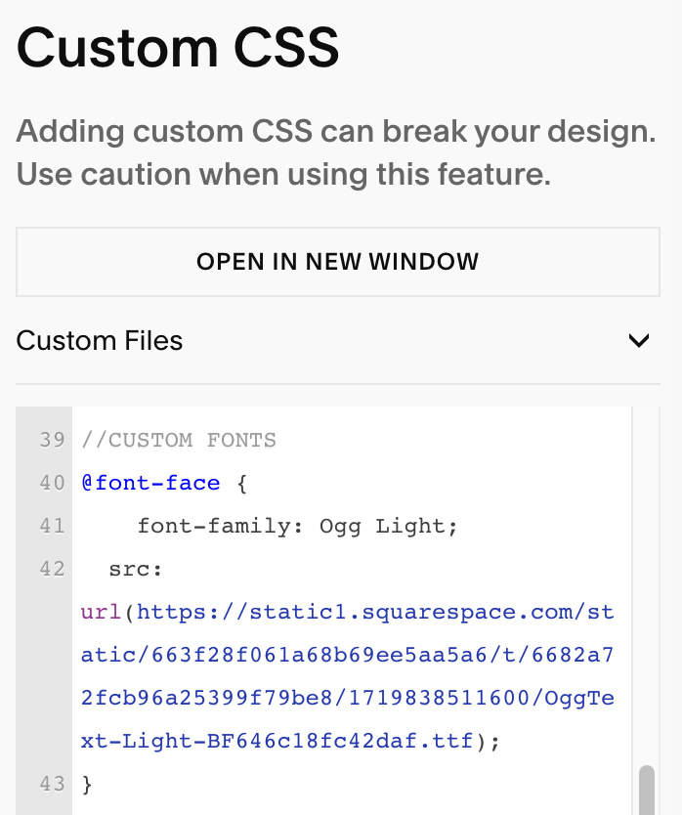Select line number 42 in gutter
This screenshot has height=815, width=682.
52,569
